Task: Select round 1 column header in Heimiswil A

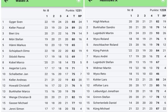Action: (x=131, y=16)
